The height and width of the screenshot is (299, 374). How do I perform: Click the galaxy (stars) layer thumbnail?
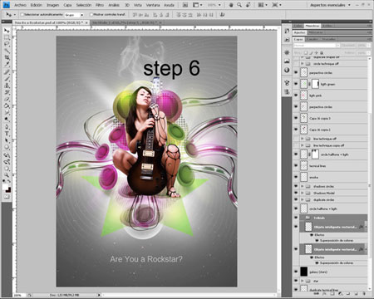click(304, 272)
